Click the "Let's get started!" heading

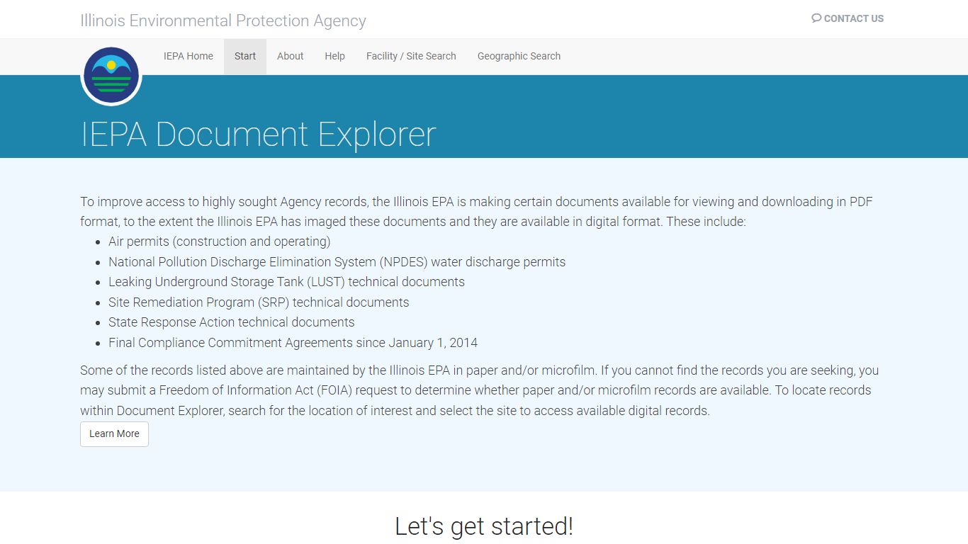484,526
